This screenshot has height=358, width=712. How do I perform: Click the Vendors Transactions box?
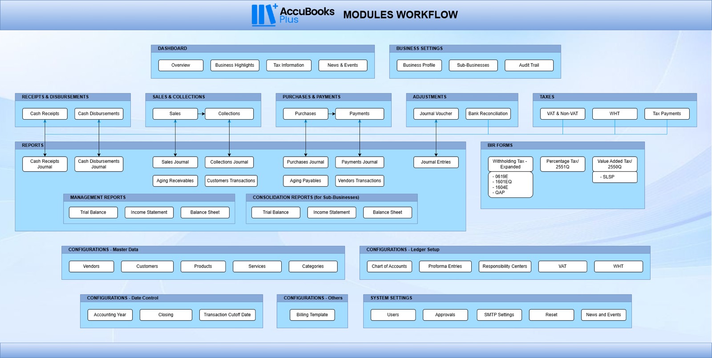(360, 181)
